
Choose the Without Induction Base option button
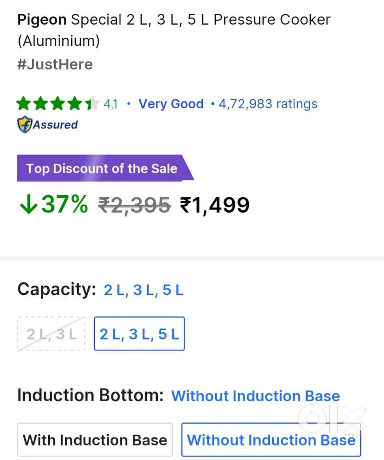point(271,440)
